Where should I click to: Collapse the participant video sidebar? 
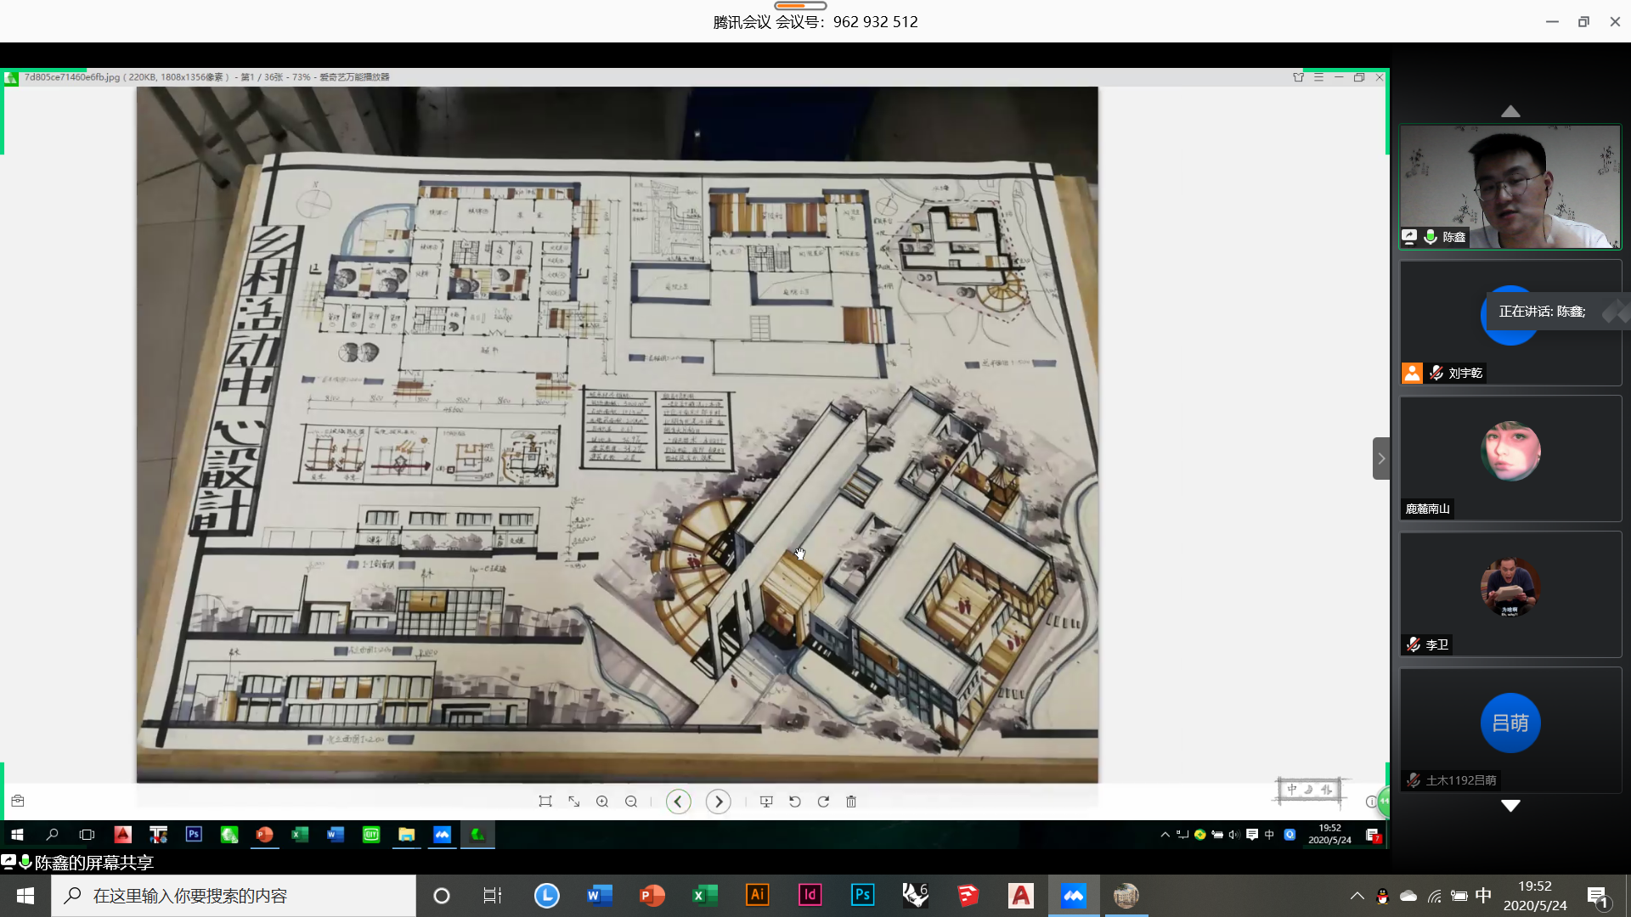pos(1380,458)
